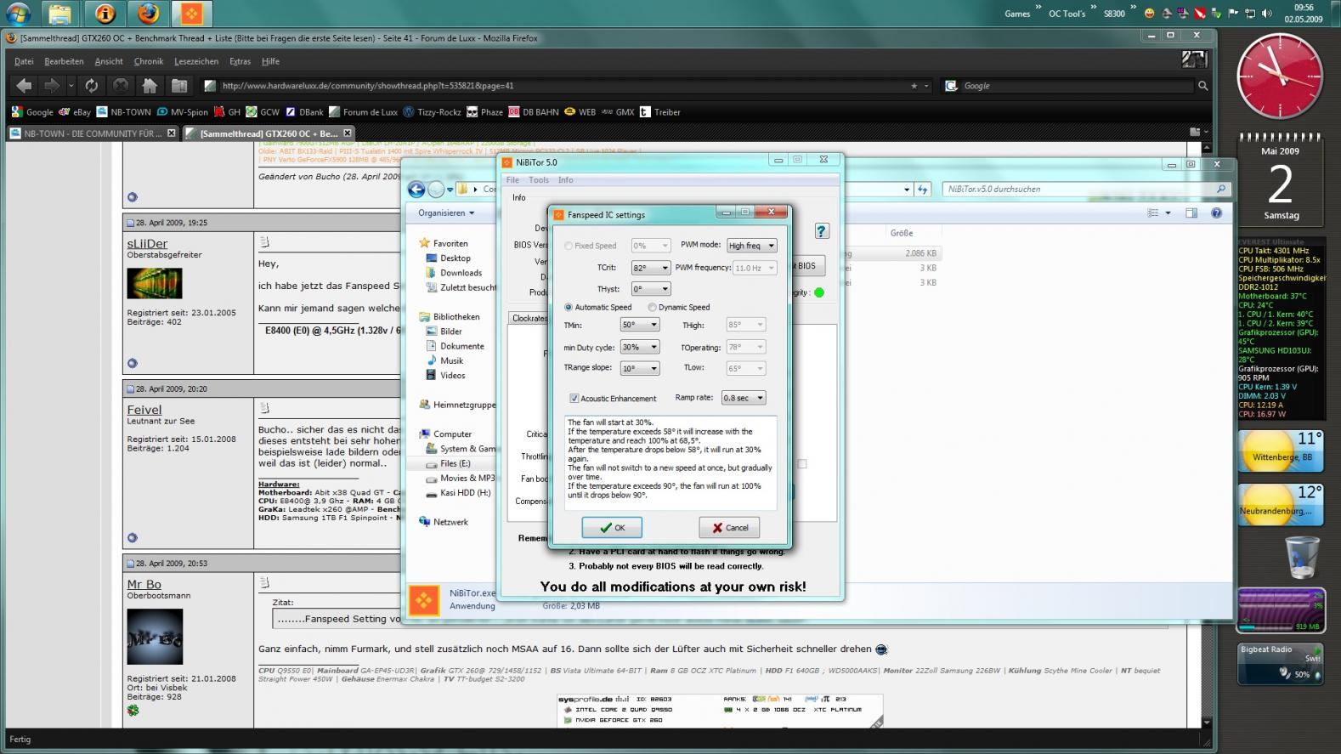Open sLiiDer's profile link
1341x754 pixels.
(147, 243)
